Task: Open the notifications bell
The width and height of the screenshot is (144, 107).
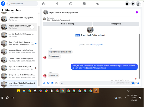Action: [x=133, y=4]
